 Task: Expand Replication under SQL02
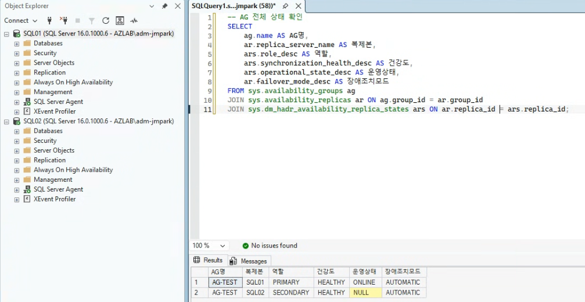[x=17, y=160]
